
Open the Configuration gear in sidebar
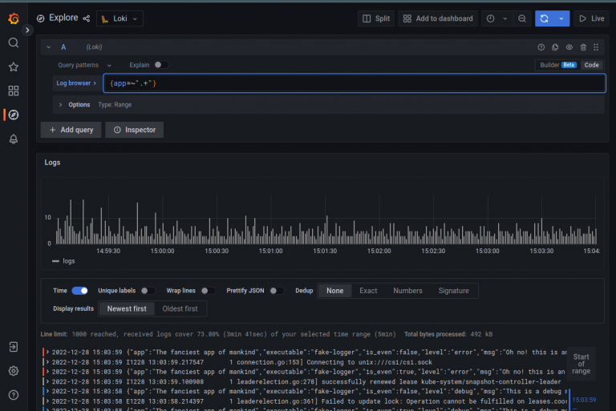13,371
